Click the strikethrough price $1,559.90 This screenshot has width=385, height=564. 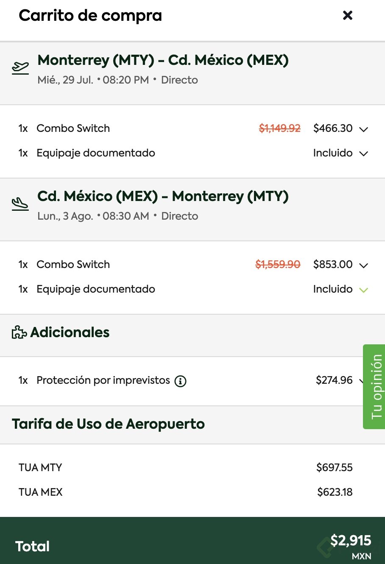pos(278,265)
